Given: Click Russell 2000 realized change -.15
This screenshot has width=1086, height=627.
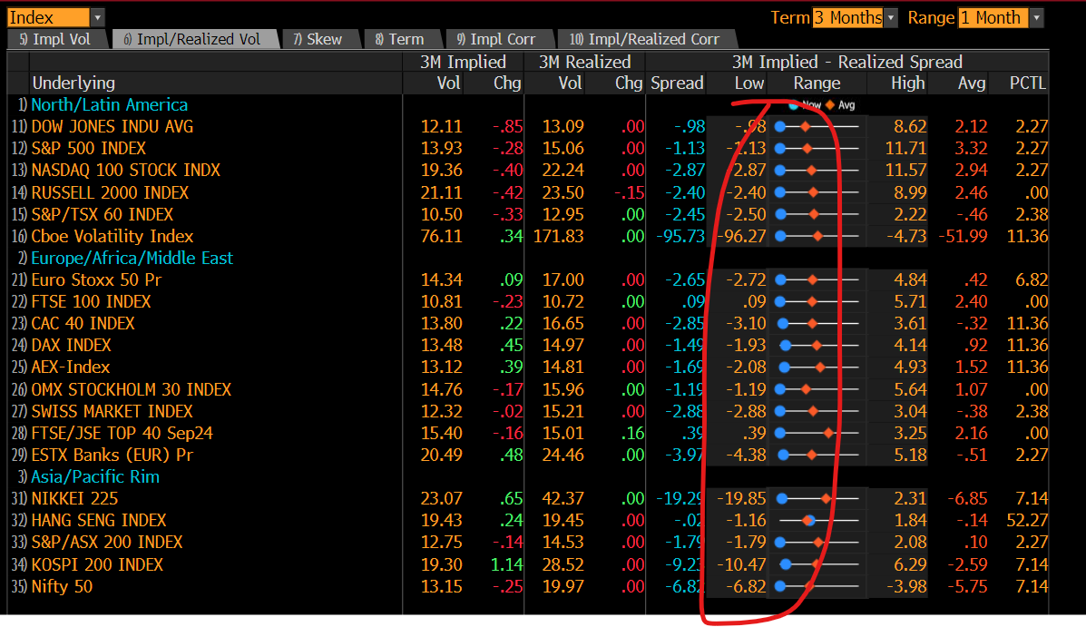Looking at the screenshot, I should click(x=629, y=192).
